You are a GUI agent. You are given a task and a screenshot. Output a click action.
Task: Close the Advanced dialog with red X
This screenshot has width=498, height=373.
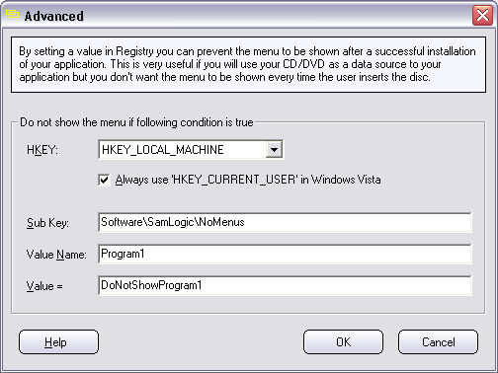[482, 15]
